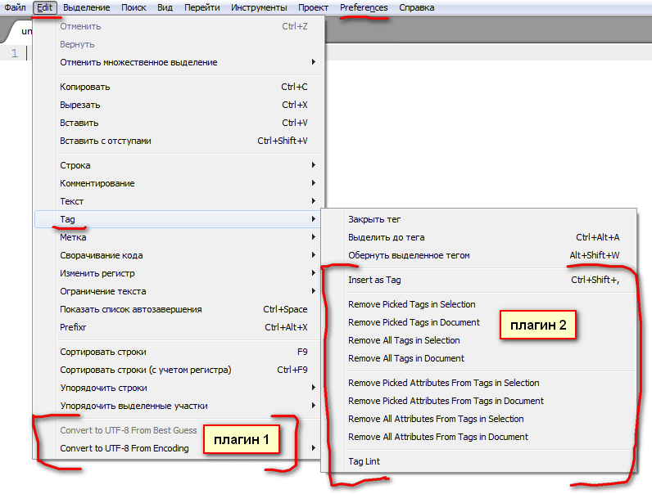This screenshot has height=494, width=652.
Task: Choose Remove All Tags in Selection
Action: tap(479, 340)
